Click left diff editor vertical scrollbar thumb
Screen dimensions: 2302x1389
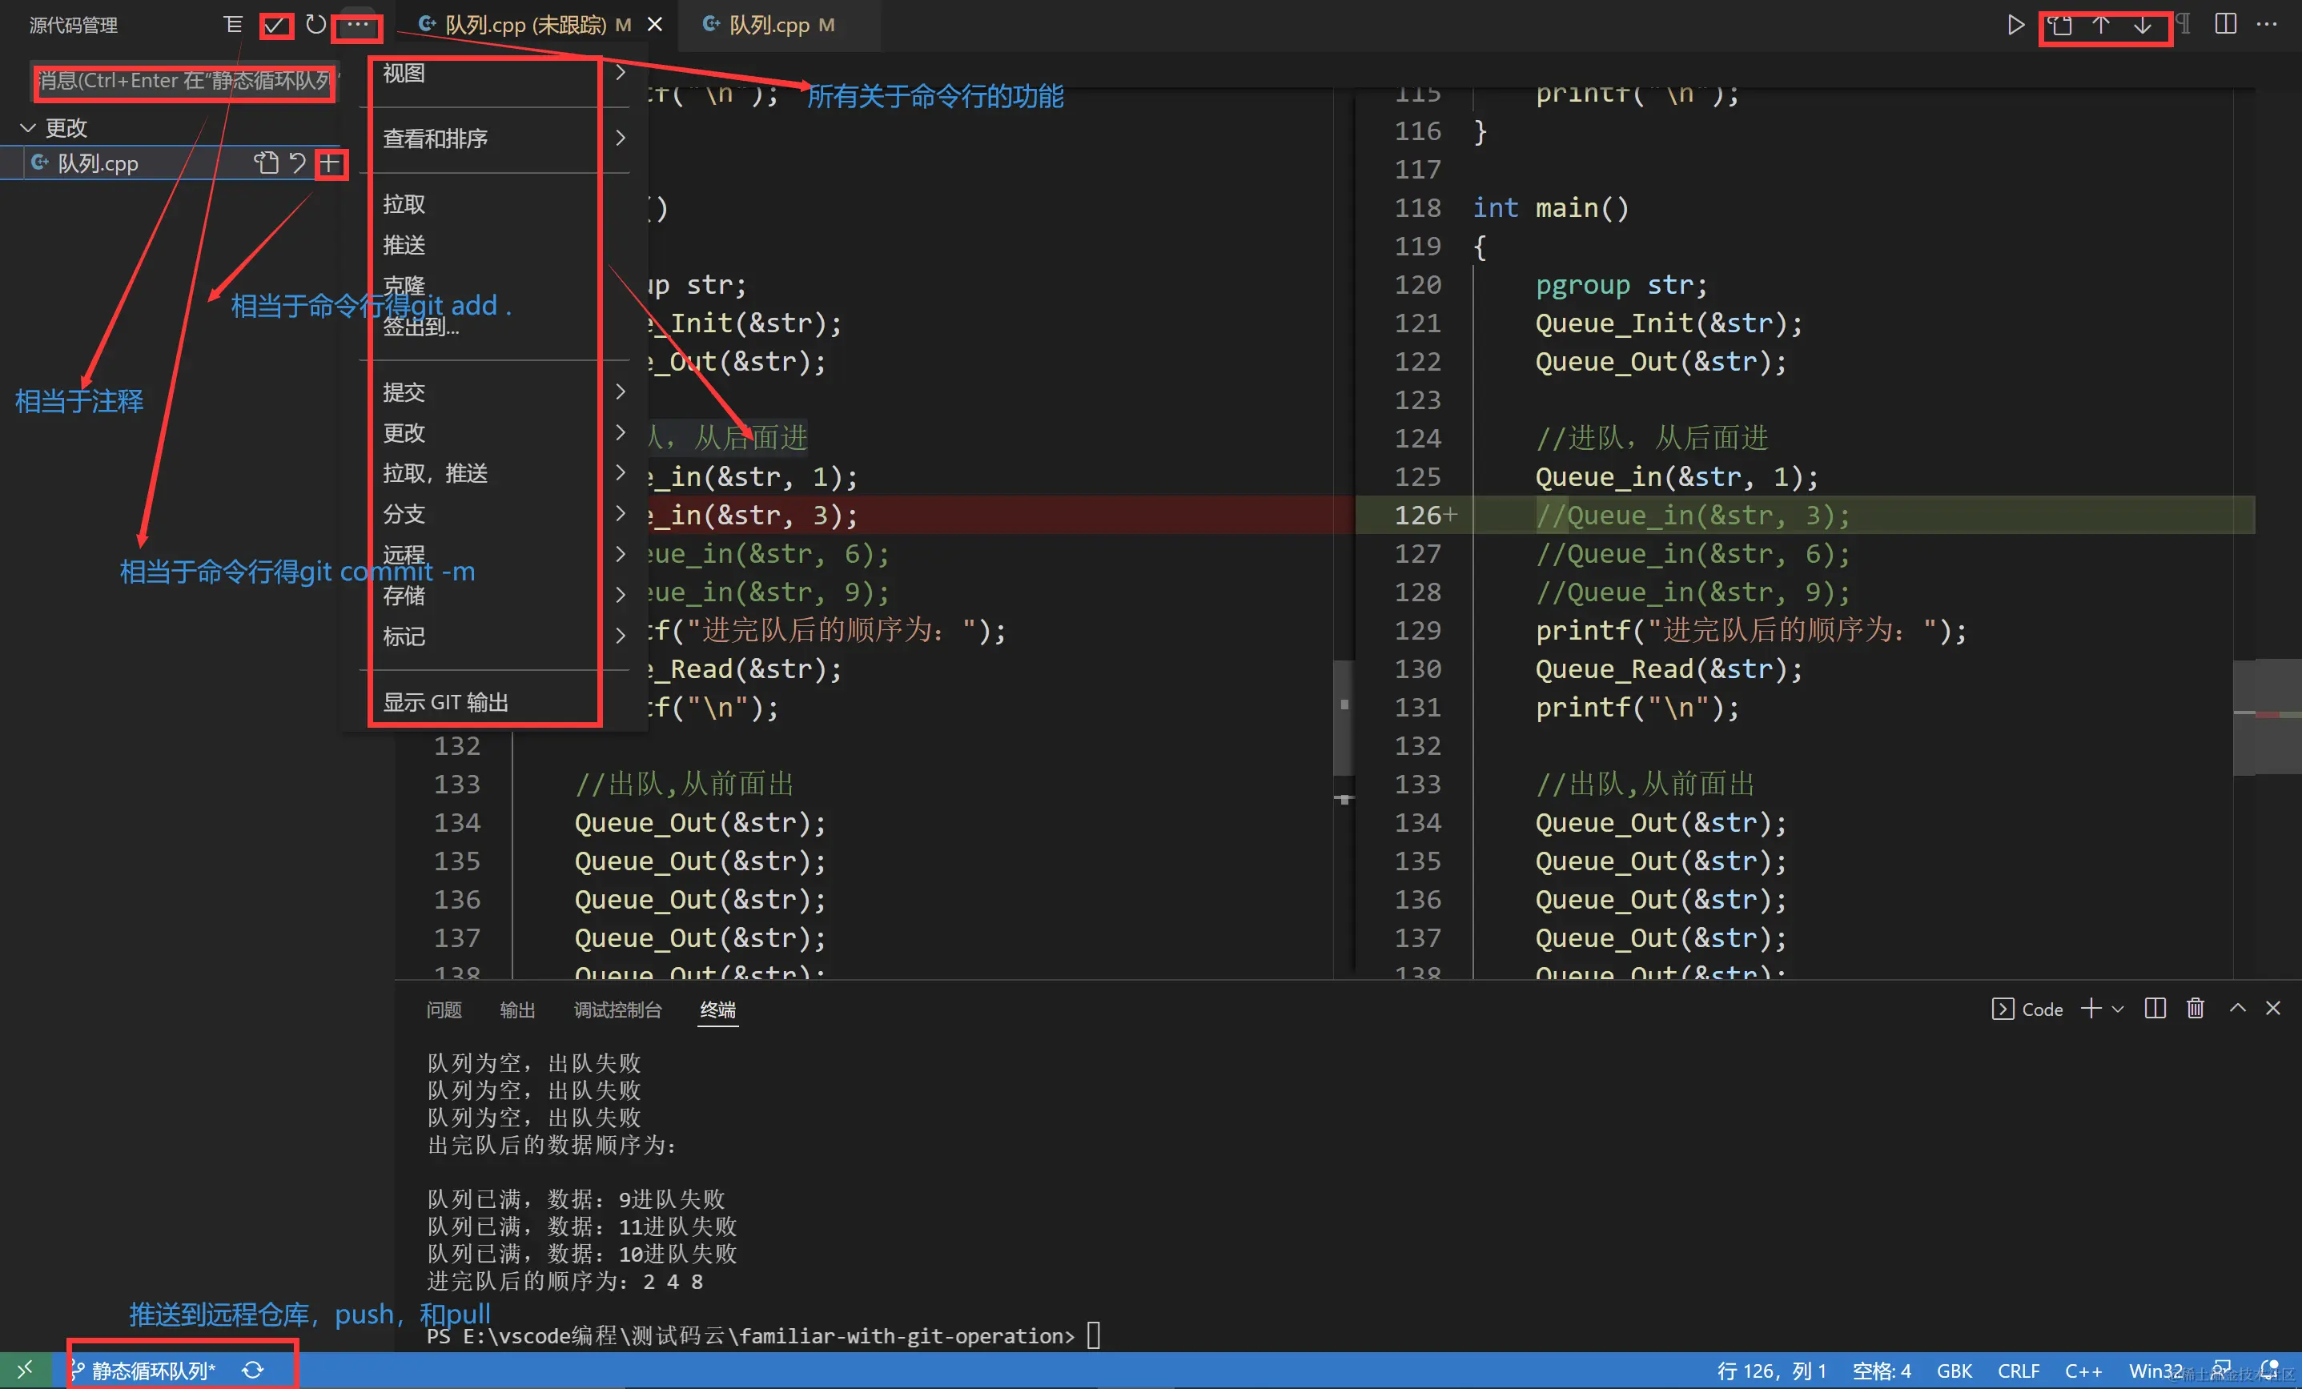point(1344,717)
